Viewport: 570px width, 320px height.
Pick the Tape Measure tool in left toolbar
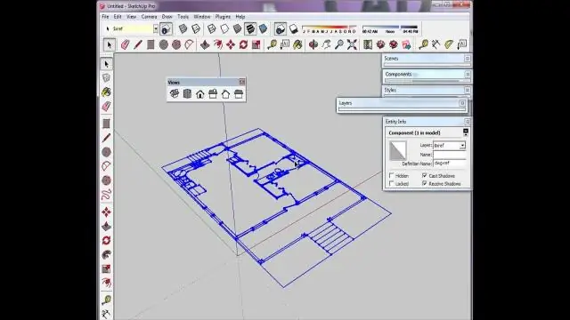(x=106, y=300)
